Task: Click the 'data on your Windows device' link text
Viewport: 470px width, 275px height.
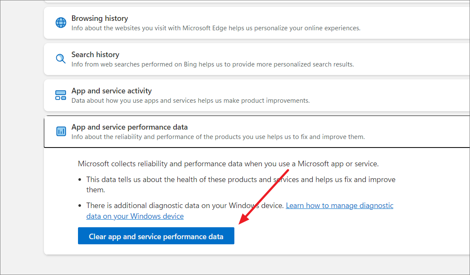Action: (x=135, y=216)
